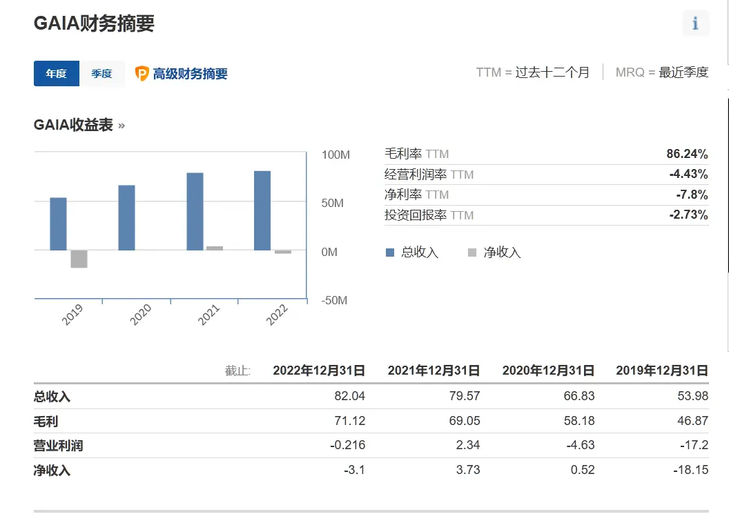Image resolution: width=729 pixels, height=523 pixels.
Task: Click the 2022年12月31日 column header
Action: click(x=319, y=371)
